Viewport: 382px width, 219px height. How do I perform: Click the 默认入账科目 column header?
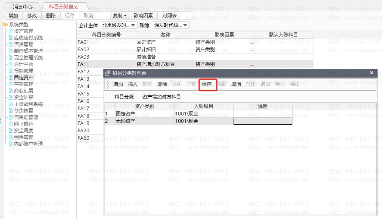283,35
